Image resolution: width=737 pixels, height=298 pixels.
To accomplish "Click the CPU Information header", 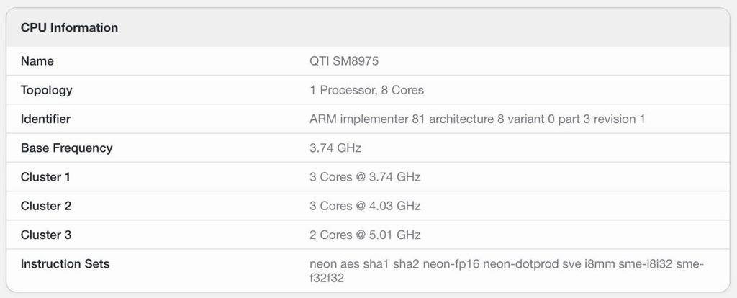I will coord(69,28).
